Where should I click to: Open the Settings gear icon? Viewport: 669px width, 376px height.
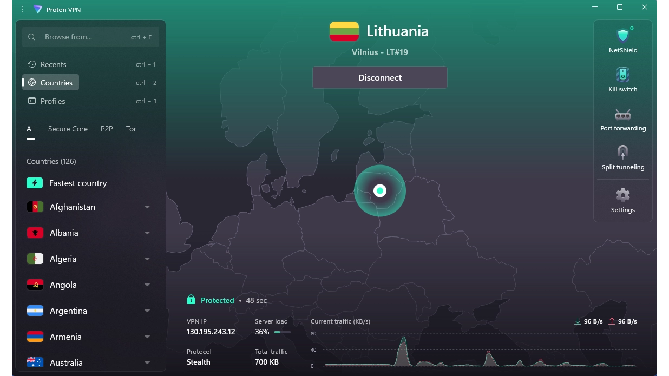click(622, 195)
